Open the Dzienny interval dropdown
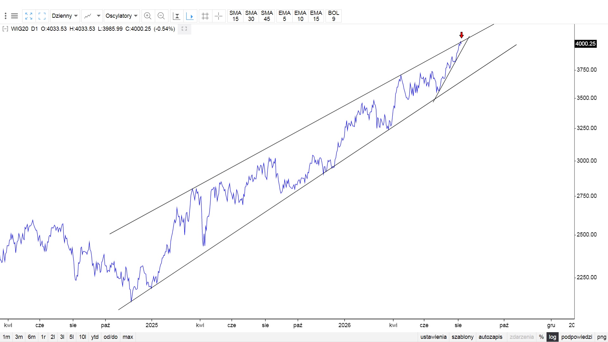This screenshot has width=608, height=342. tap(65, 16)
